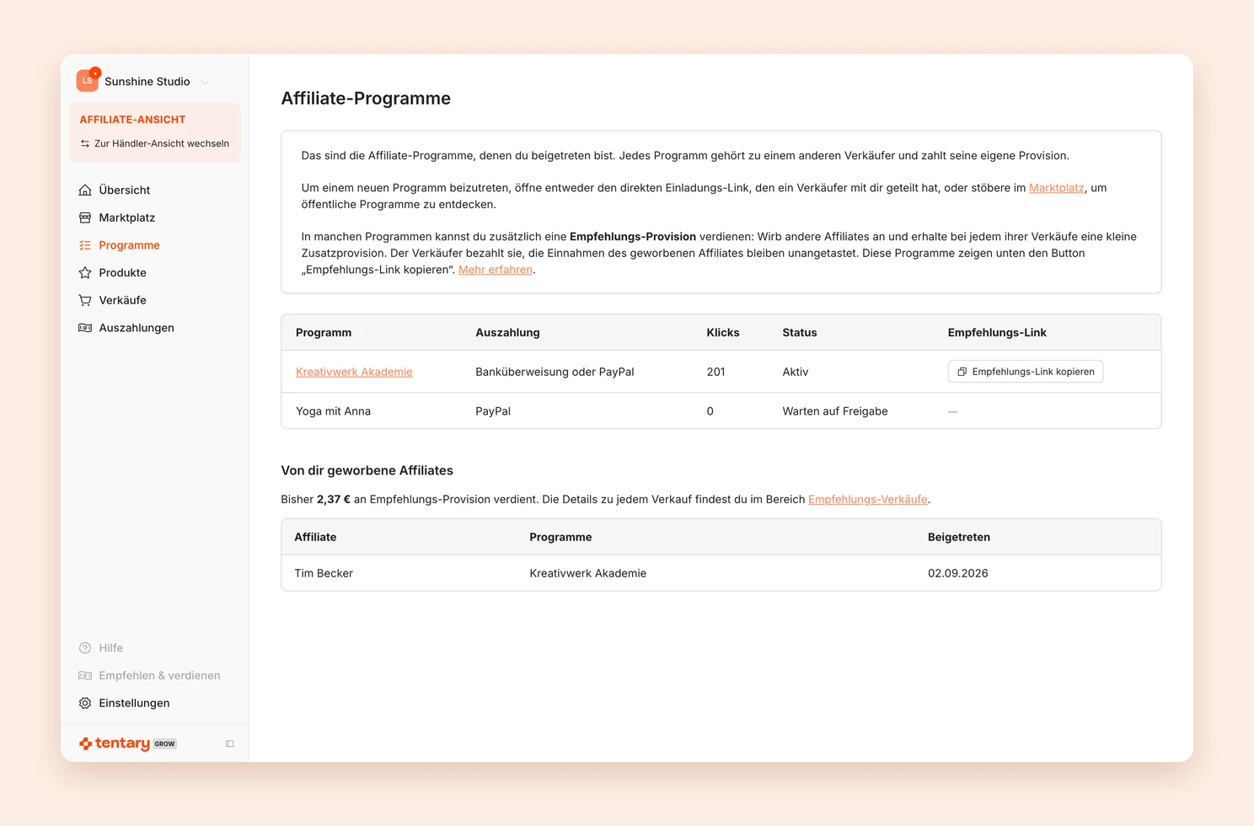Click the copy icon in Empfehlungs-Link button
The width and height of the screenshot is (1254, 826).
point(962,372)
